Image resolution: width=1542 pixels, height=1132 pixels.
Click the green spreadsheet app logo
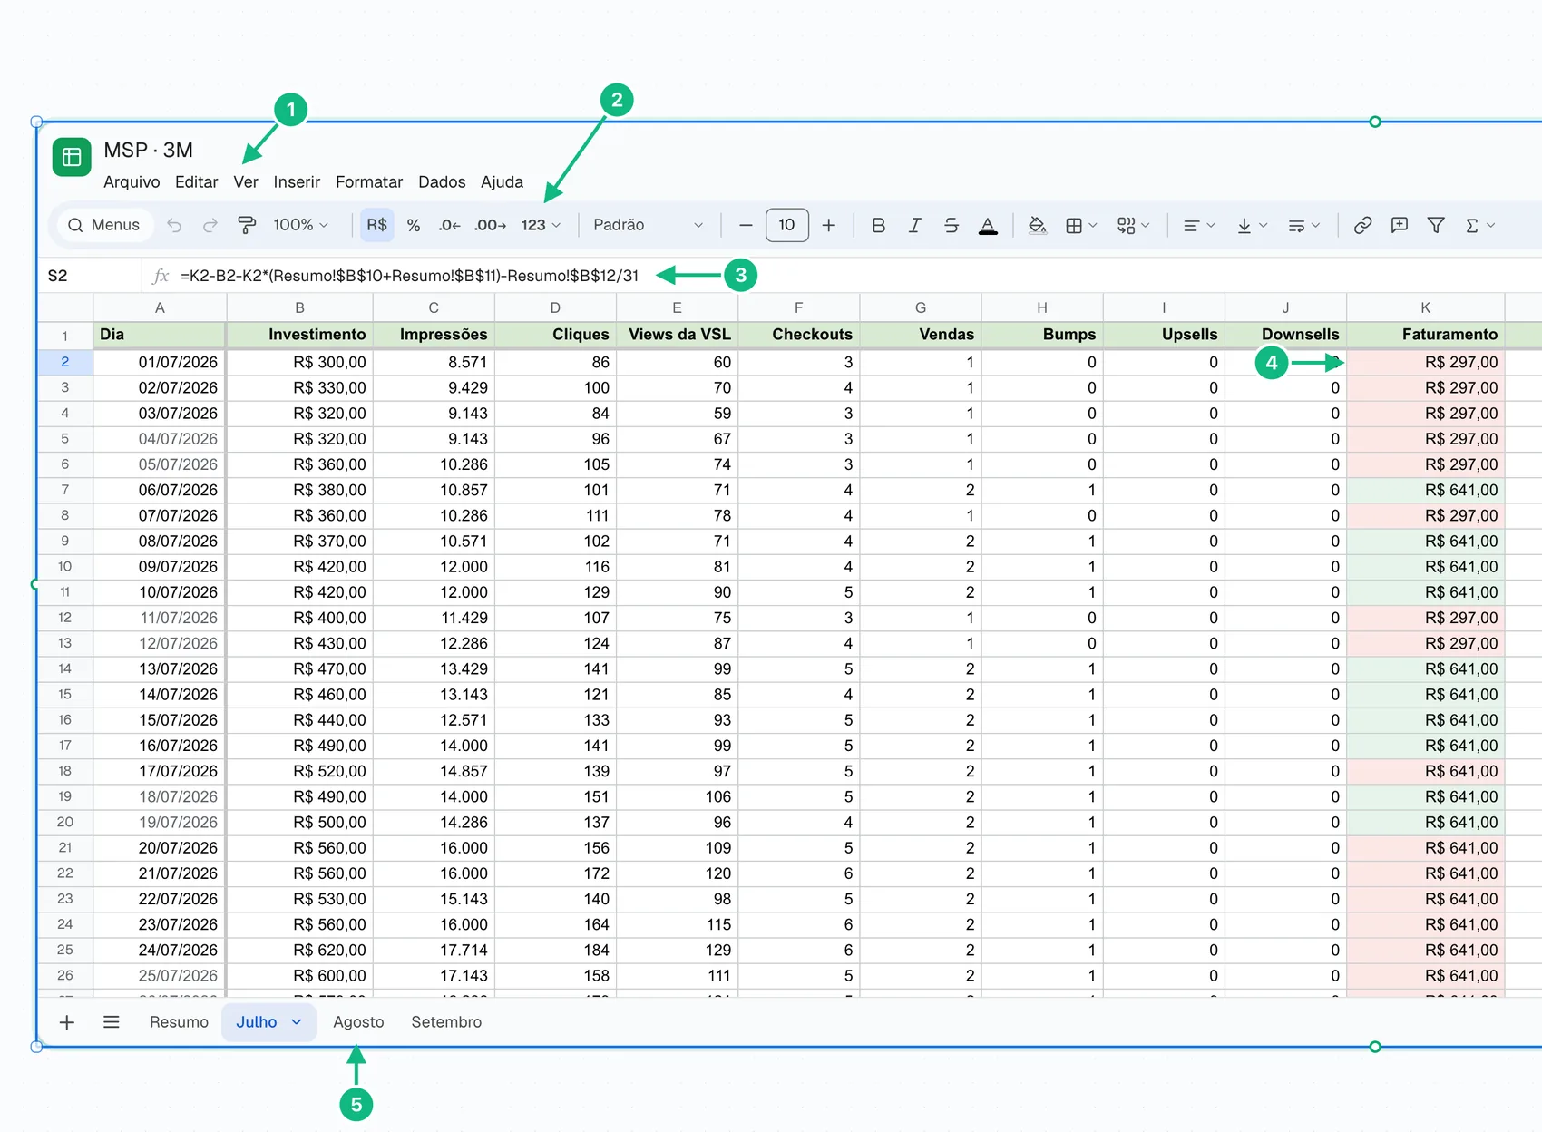tap(72, 157)
